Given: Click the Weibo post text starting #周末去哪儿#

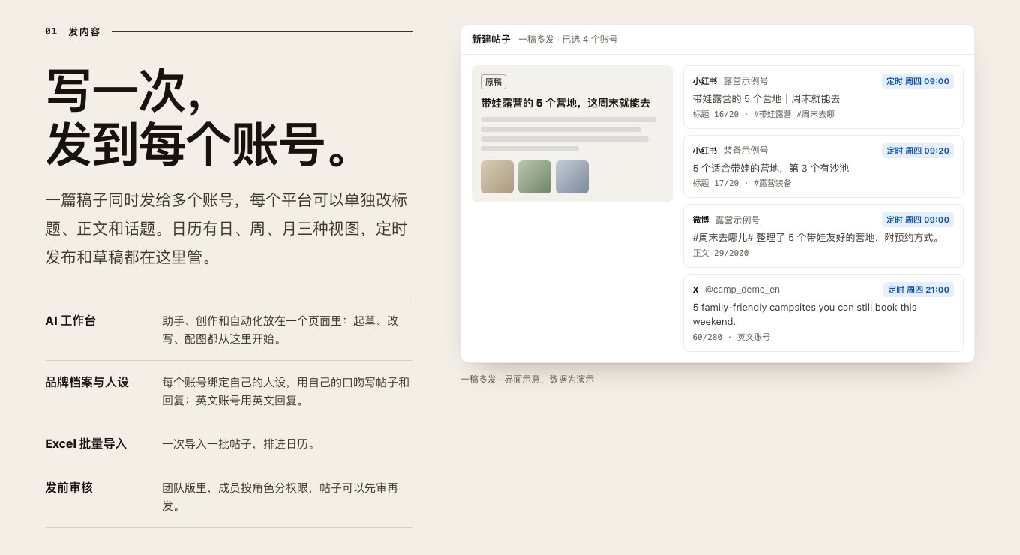Looking at the screenshot, I should click(x=816, y=237).
